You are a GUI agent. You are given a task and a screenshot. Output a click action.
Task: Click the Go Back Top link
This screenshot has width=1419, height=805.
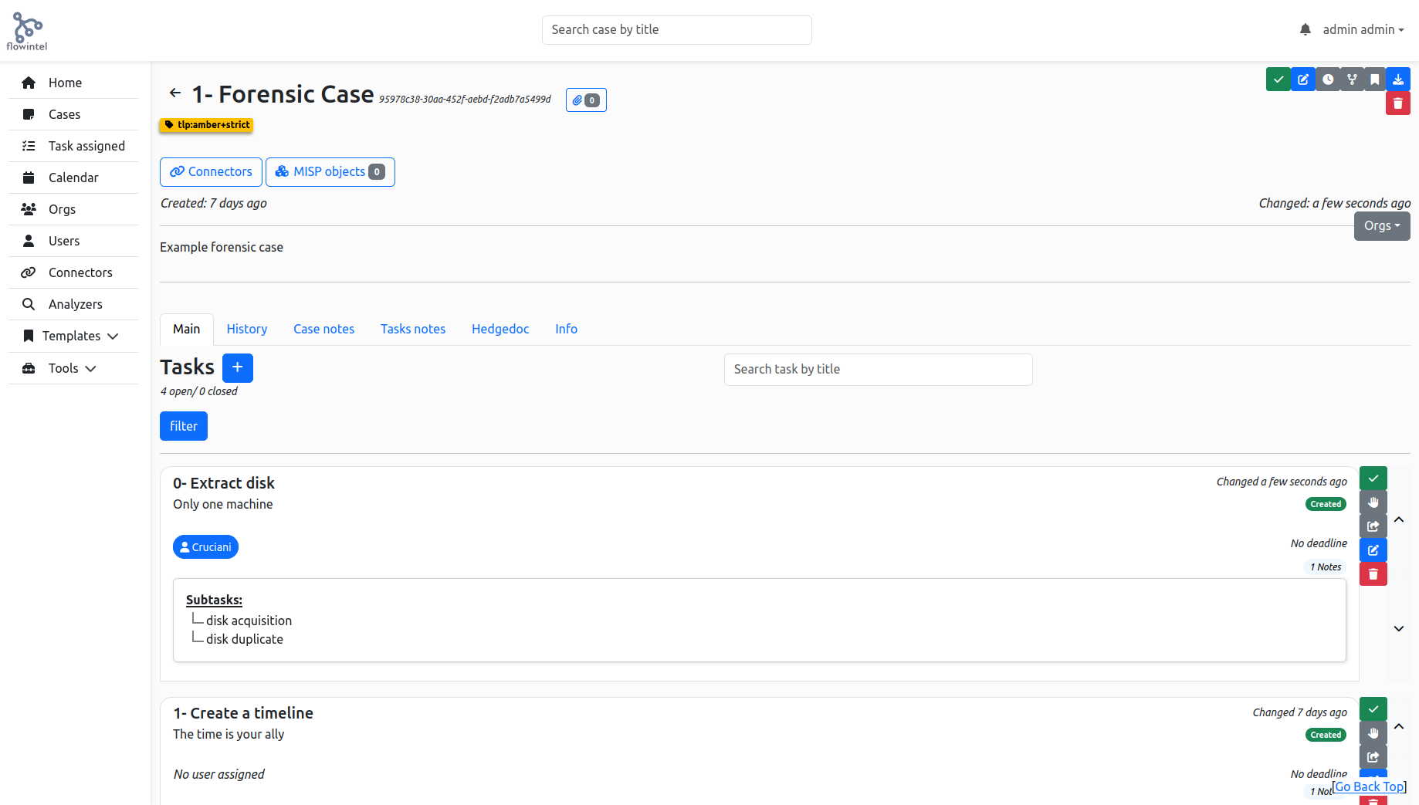tap(1370, 786)
